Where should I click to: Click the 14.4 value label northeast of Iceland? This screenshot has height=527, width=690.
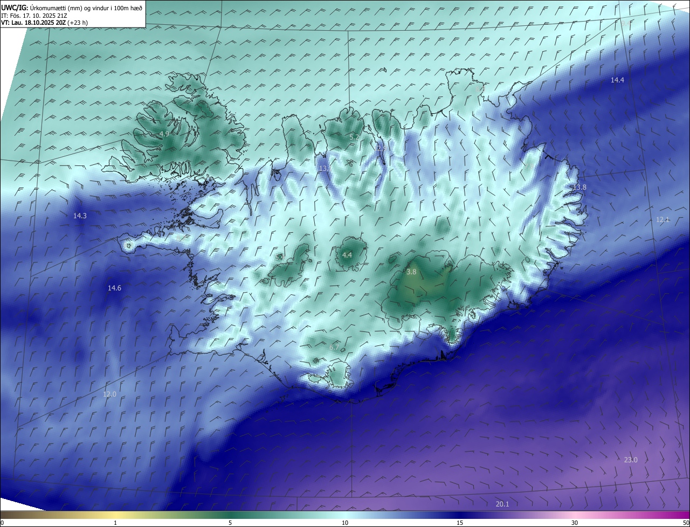617,80
